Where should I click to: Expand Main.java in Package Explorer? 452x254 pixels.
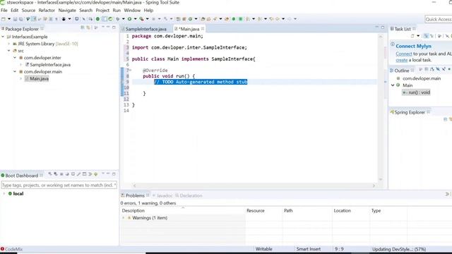(x=21, y=78)
